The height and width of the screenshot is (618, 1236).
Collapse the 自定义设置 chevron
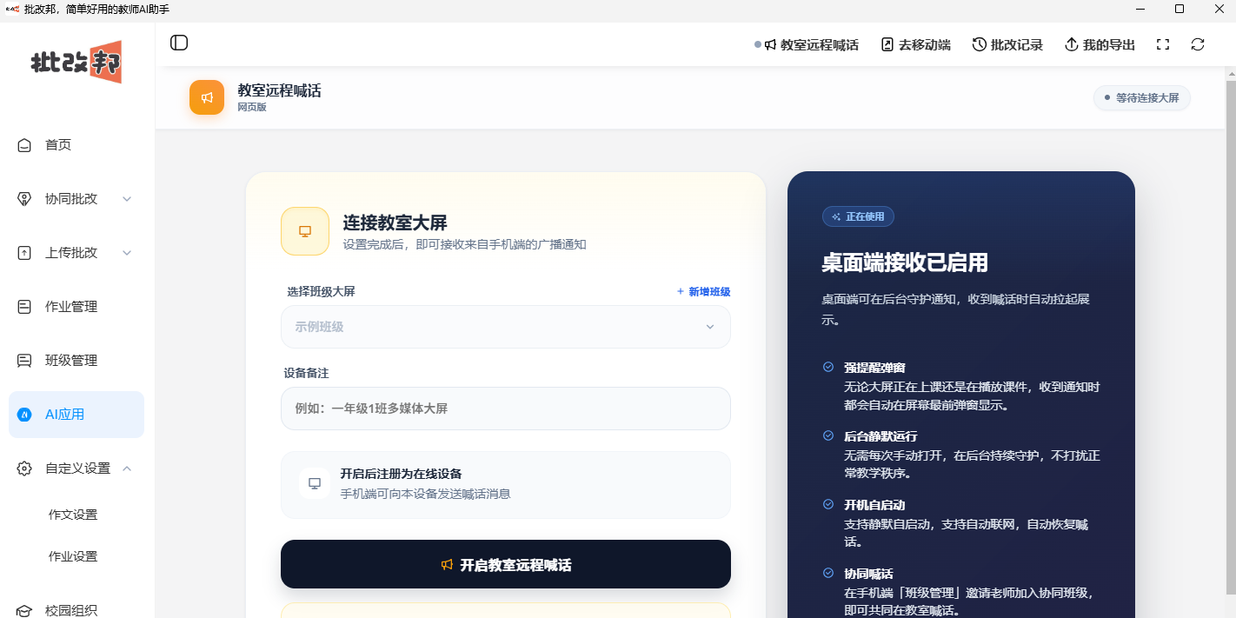(x=127, y=468)
